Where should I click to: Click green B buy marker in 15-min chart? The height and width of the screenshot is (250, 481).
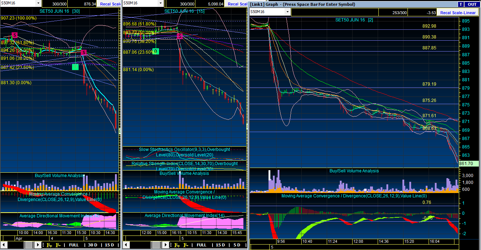click(156, 52)
